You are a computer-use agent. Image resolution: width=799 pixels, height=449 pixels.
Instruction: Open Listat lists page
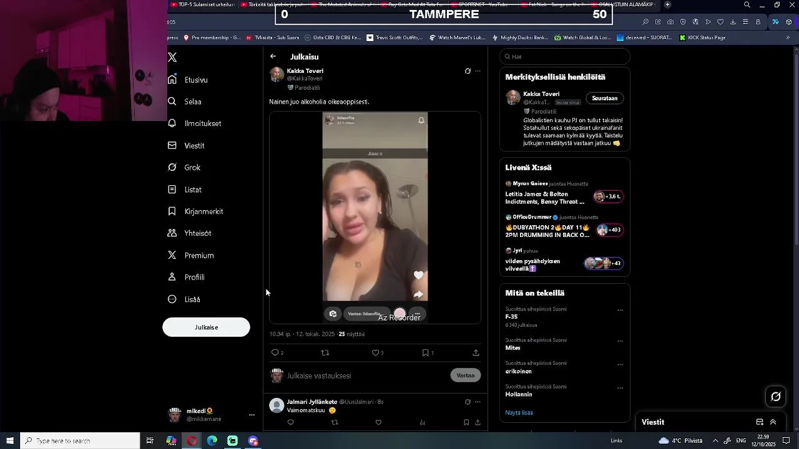[185, 190]
